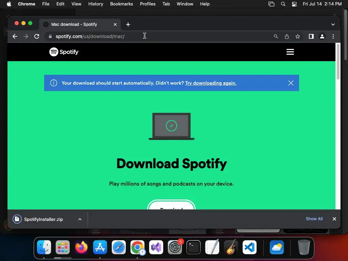The image size is (348, 261).
Task: Launch GarageBand from the Dock
Action: (x=231, y=247)
